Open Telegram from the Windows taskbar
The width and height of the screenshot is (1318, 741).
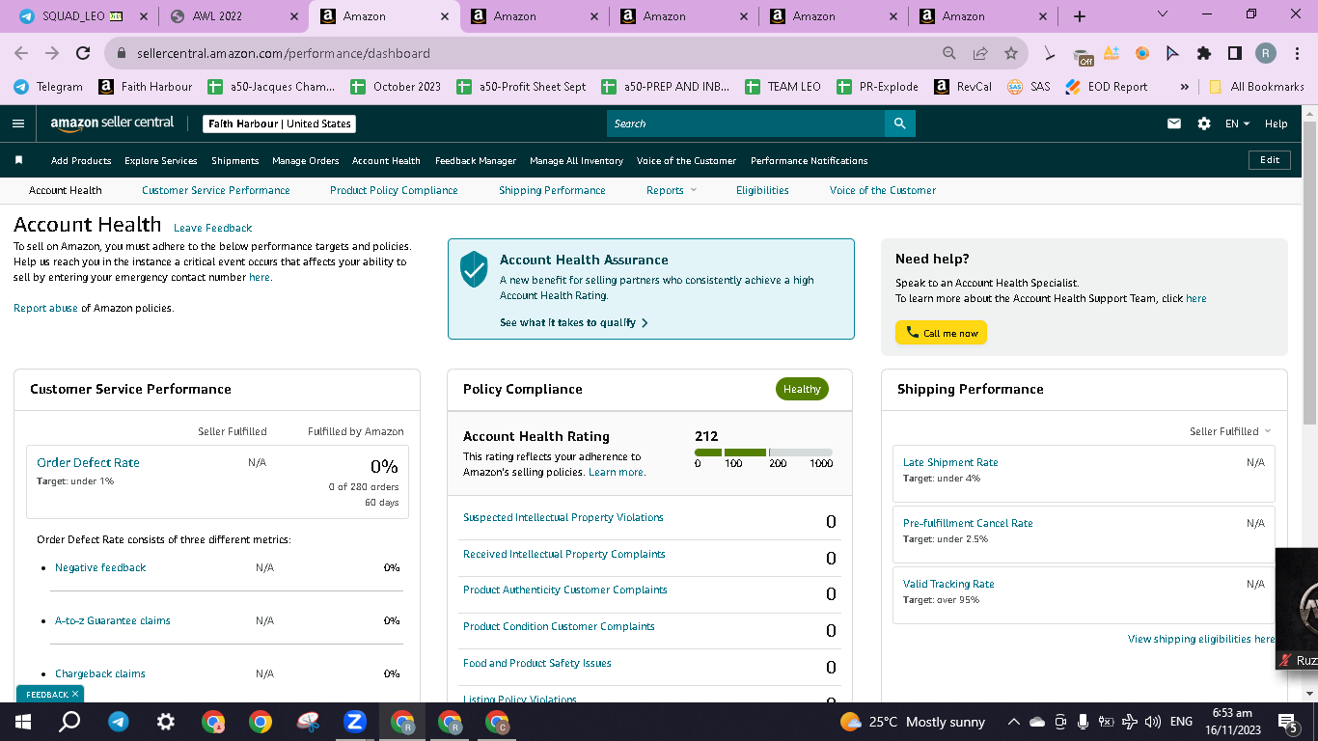(x=119, y=722)
